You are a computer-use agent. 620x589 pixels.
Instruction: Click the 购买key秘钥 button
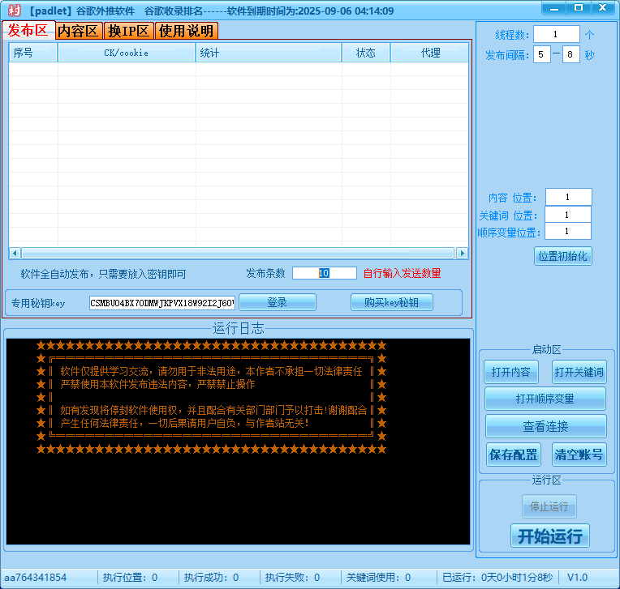point(391,302)
